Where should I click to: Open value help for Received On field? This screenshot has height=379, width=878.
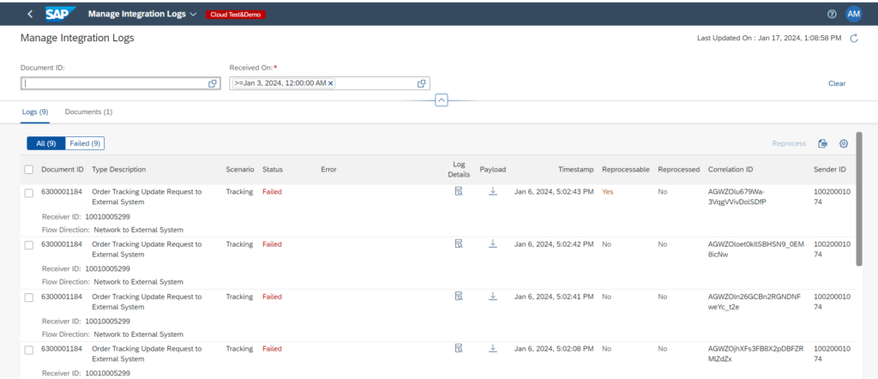421,83
